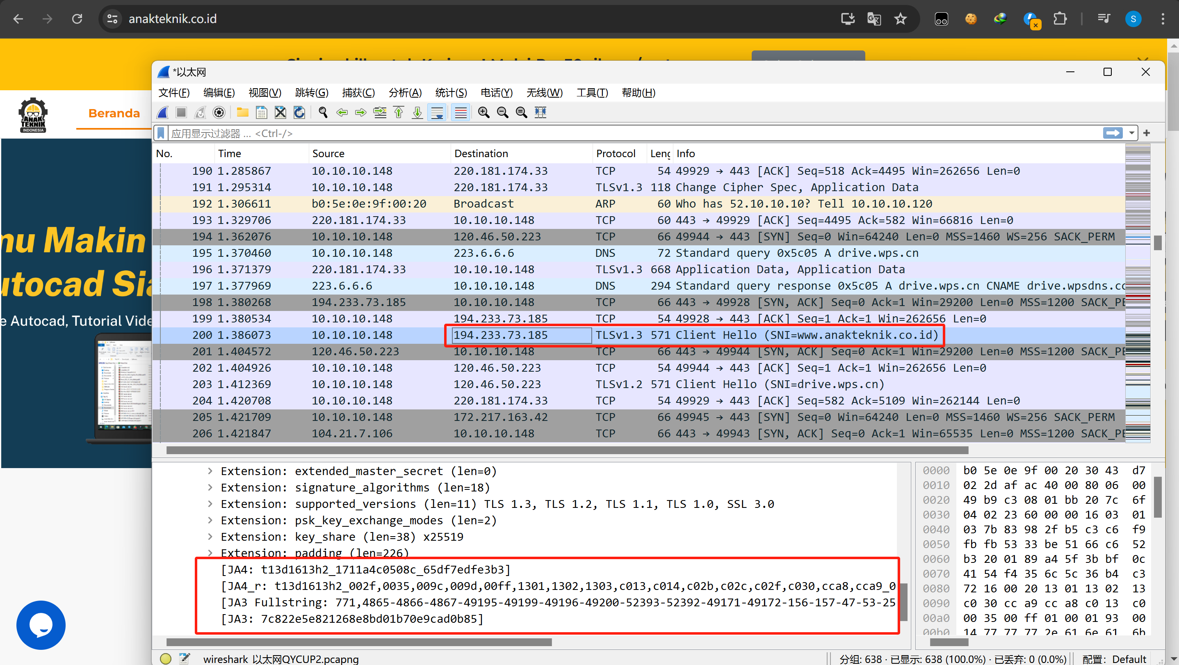Expand the key_share extension tree item

tap(210, 537)
